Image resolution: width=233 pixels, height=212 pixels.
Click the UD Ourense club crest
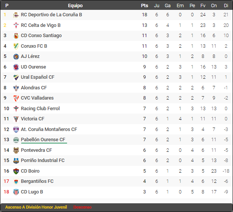click(16, 67)
